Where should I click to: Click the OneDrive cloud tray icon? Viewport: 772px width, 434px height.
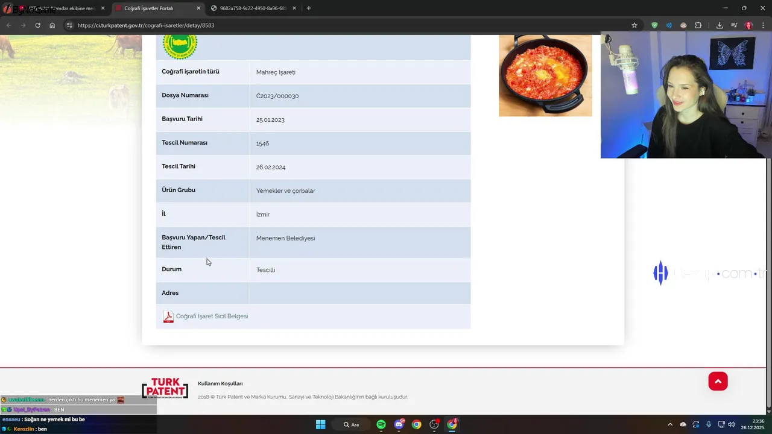tap(683, 424)
